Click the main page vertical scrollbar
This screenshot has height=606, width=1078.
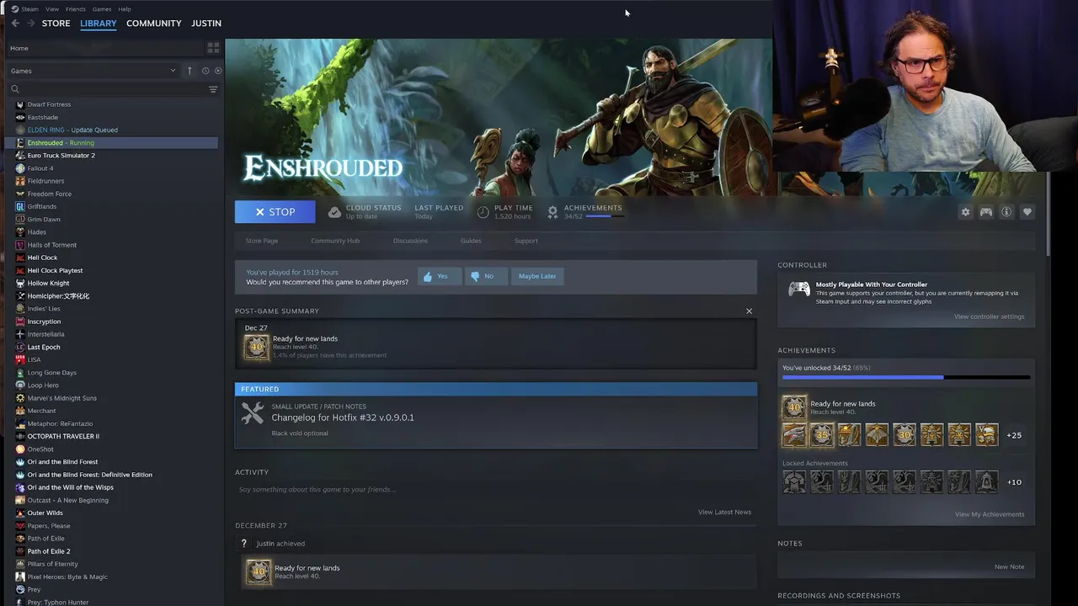(1048, 214)
